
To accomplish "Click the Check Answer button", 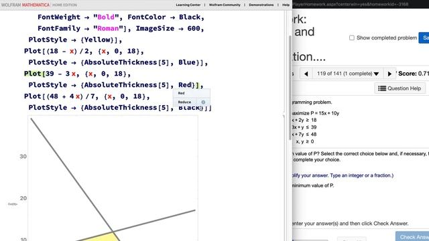I will (413, 236).
